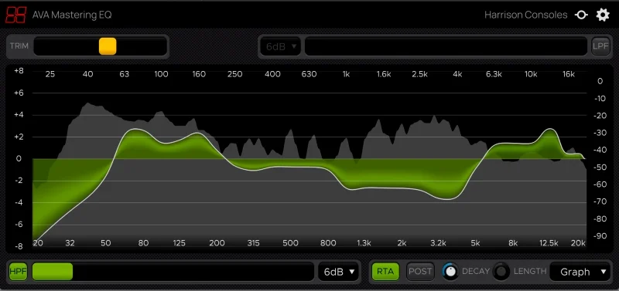
Task: Click the 4k frequency band label
Action: [457, 74]
